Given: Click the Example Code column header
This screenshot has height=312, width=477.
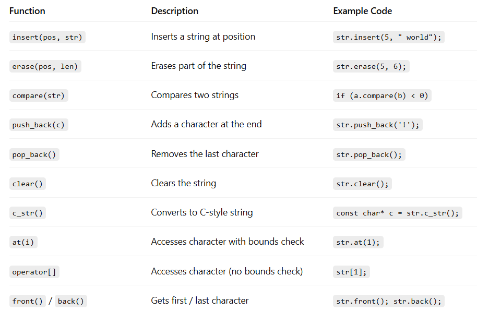Looking at the screenshot, I should [362, 11].
